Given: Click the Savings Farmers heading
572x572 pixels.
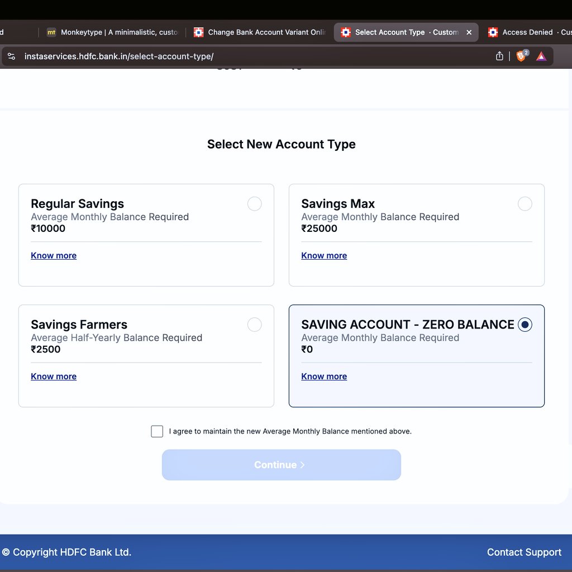Looking at the screenshot, I should point(79,325).
